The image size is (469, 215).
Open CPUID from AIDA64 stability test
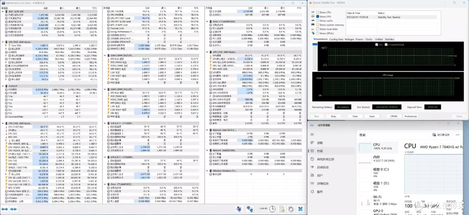click(393, 116)
